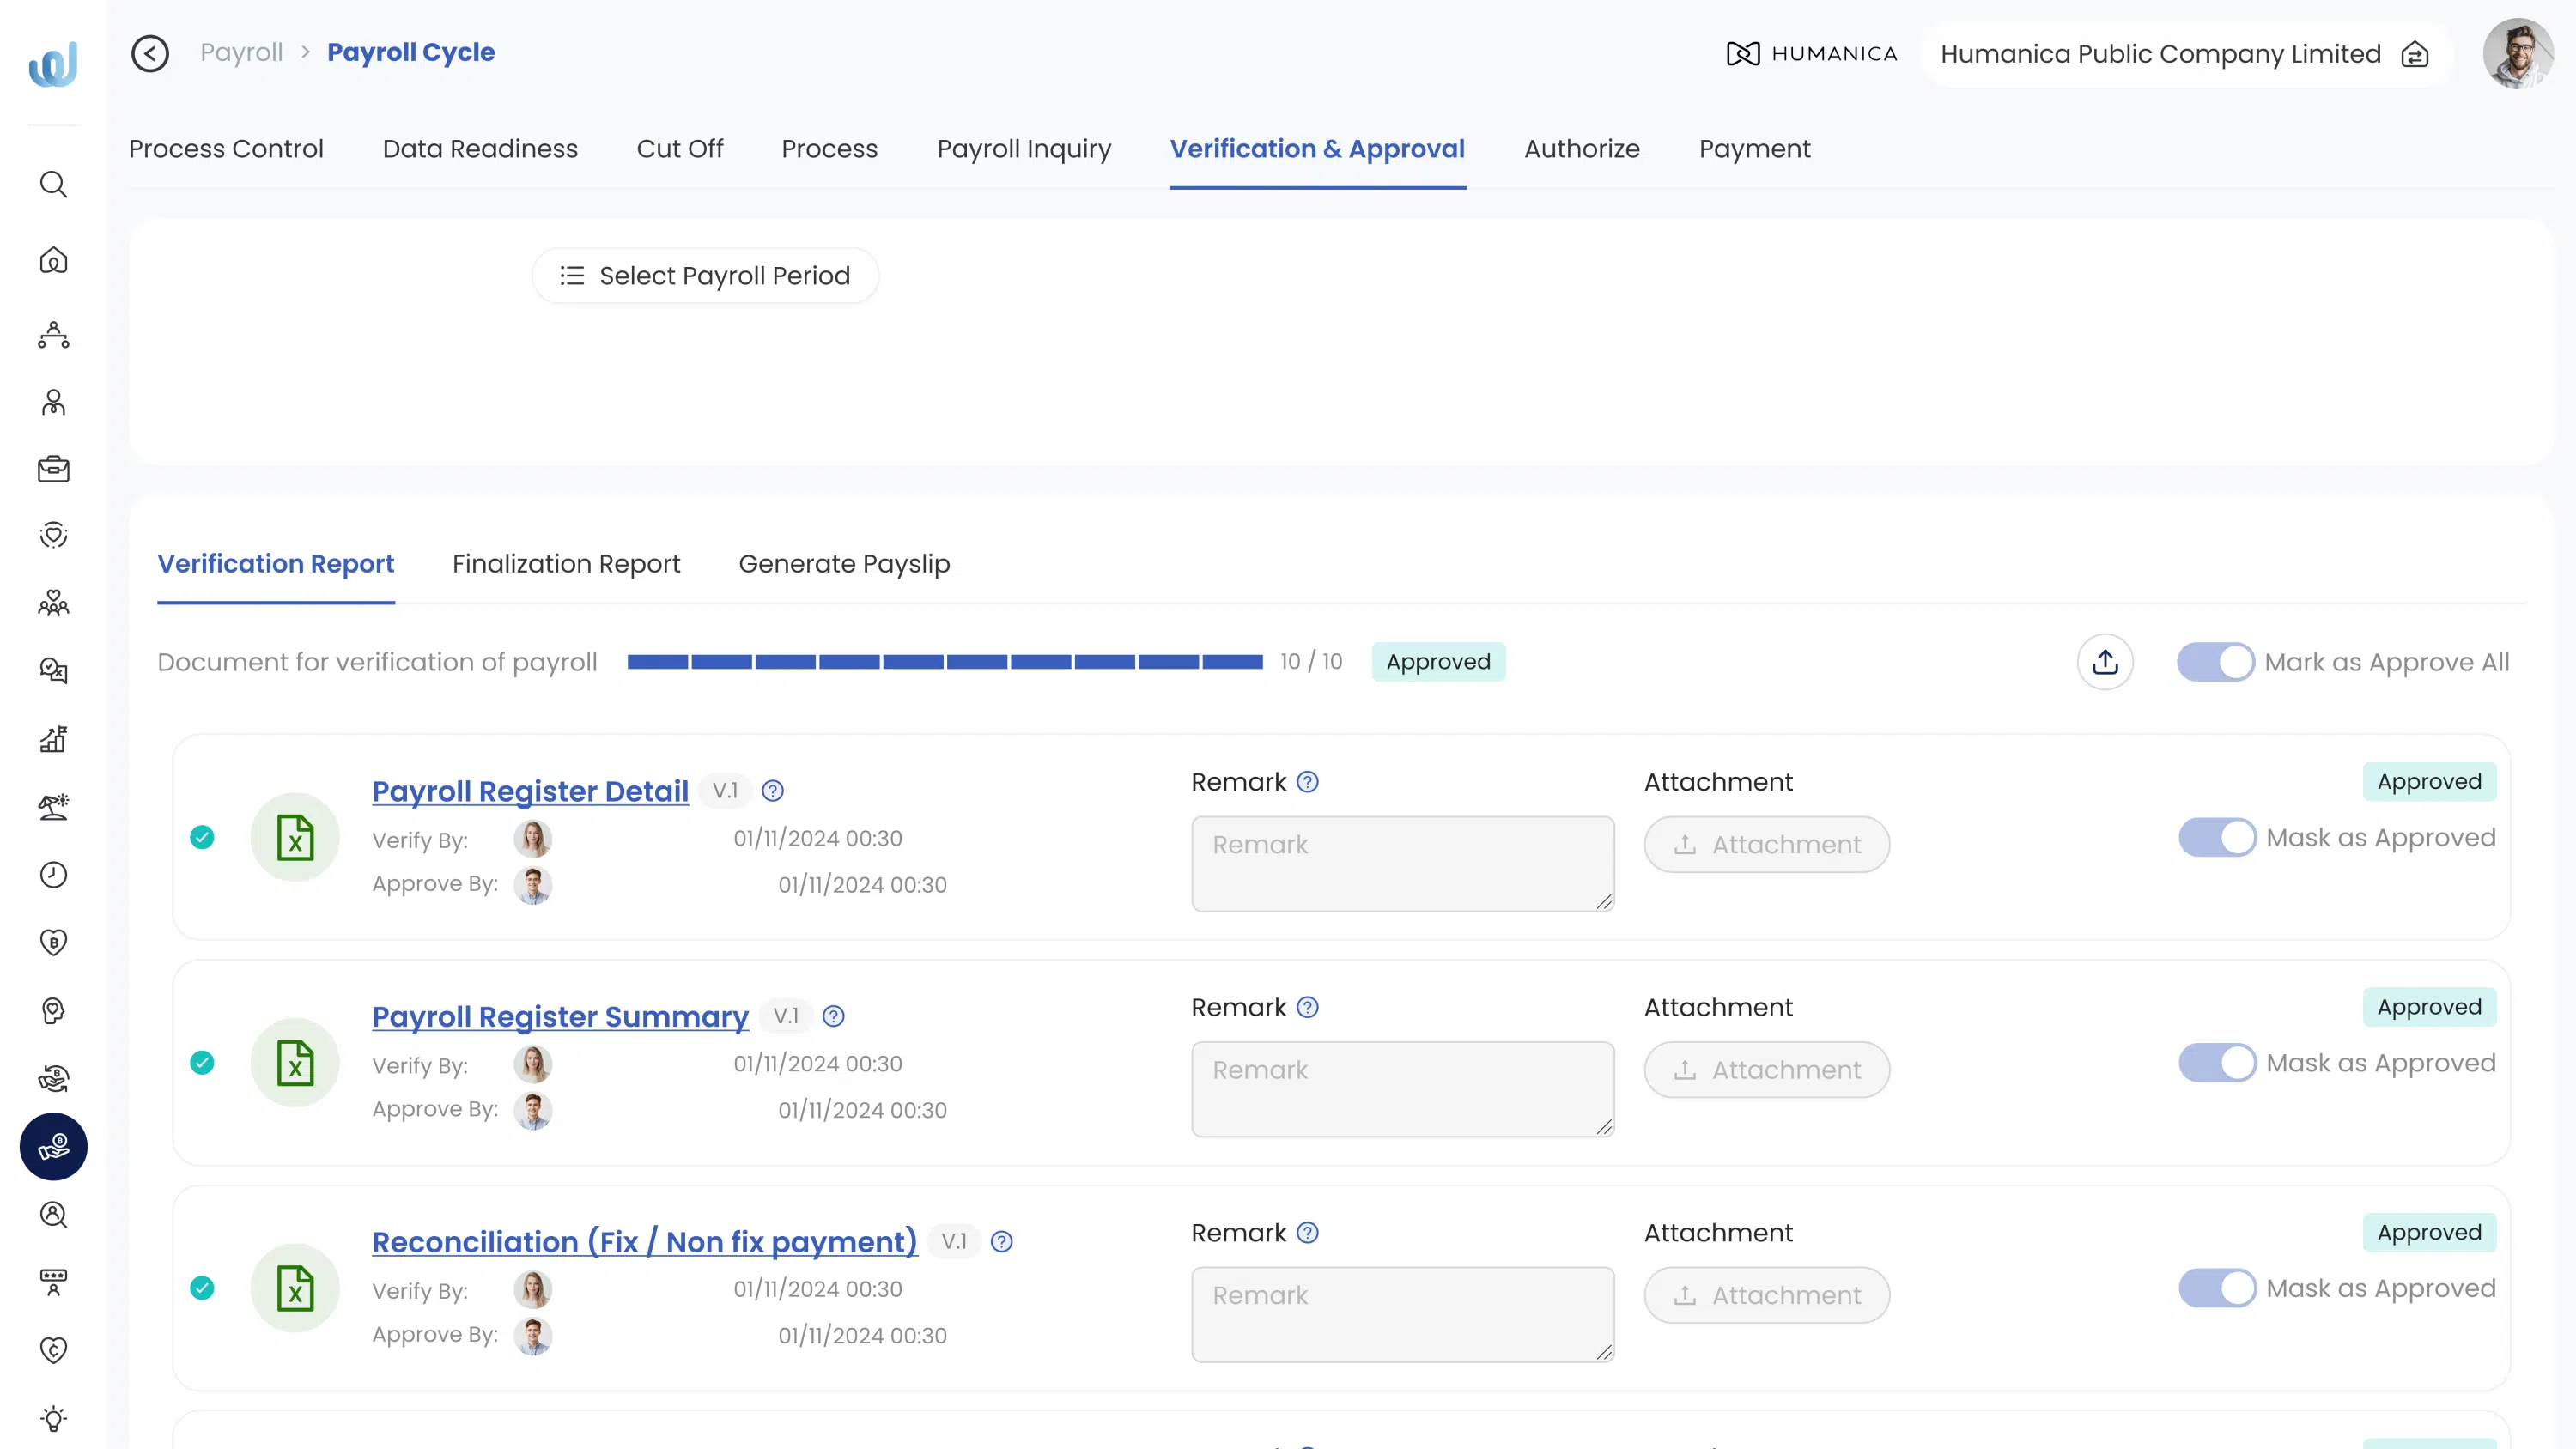2576x1449 pixels.
Task: Open the HUMANICA logo in the header
Action: tap(1811, 54)
